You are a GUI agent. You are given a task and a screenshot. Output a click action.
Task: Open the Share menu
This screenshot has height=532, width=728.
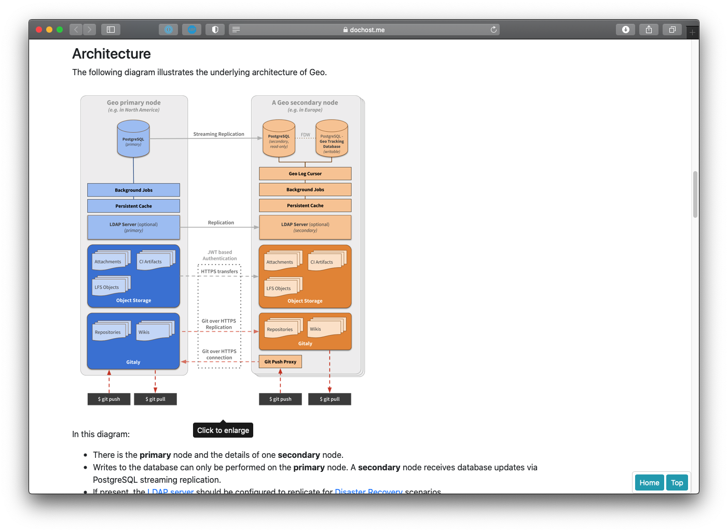(649, 30)
